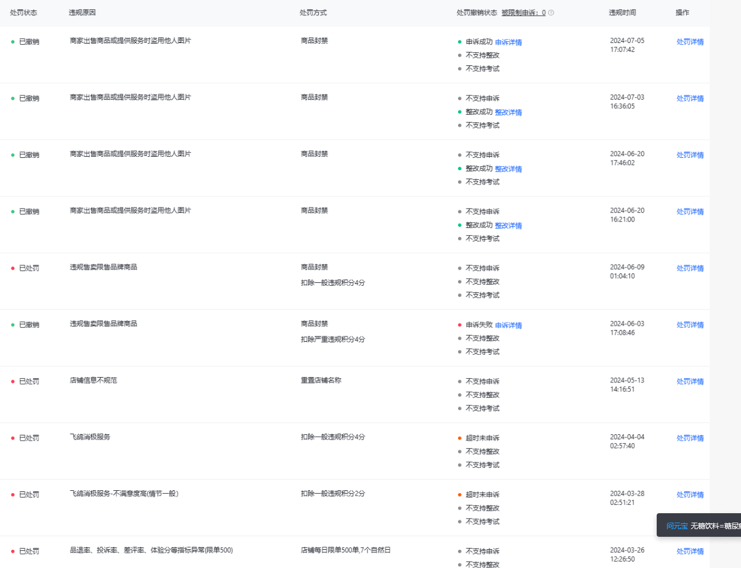Open 处罚详情 for the 2024-06-09 violation

690,268
